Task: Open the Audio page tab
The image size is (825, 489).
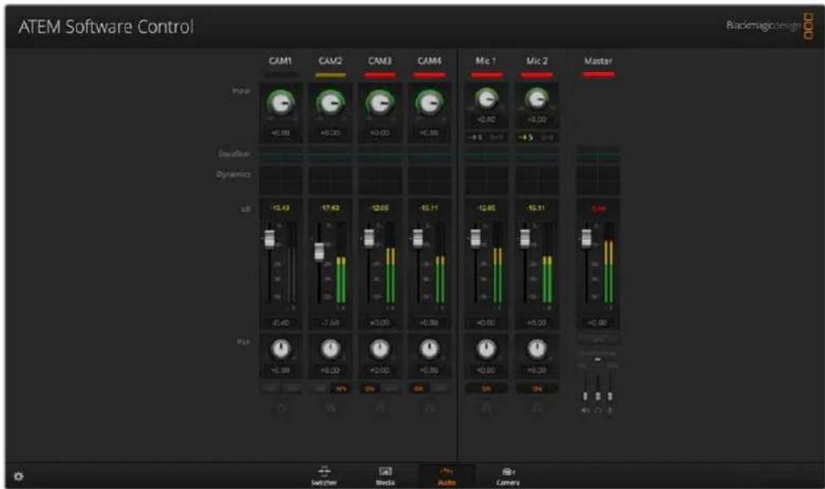Action: click(x=447, y=476)
